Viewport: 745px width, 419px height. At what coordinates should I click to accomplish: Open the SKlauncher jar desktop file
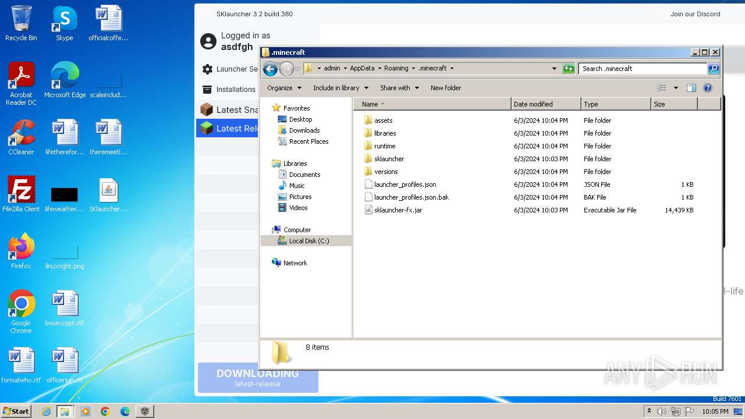pyautogui.click(x=108, y=194)
